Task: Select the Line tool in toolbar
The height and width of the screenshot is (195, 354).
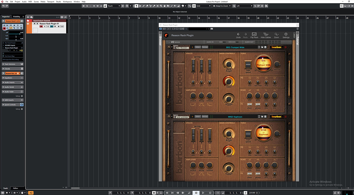Action: tap(172, 6)
